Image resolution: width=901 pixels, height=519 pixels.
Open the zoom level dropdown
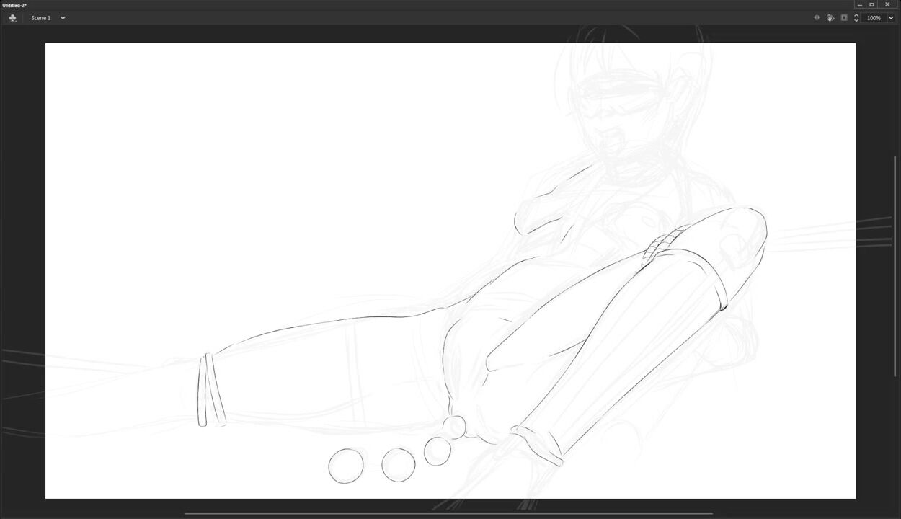[x=891, y=18]
